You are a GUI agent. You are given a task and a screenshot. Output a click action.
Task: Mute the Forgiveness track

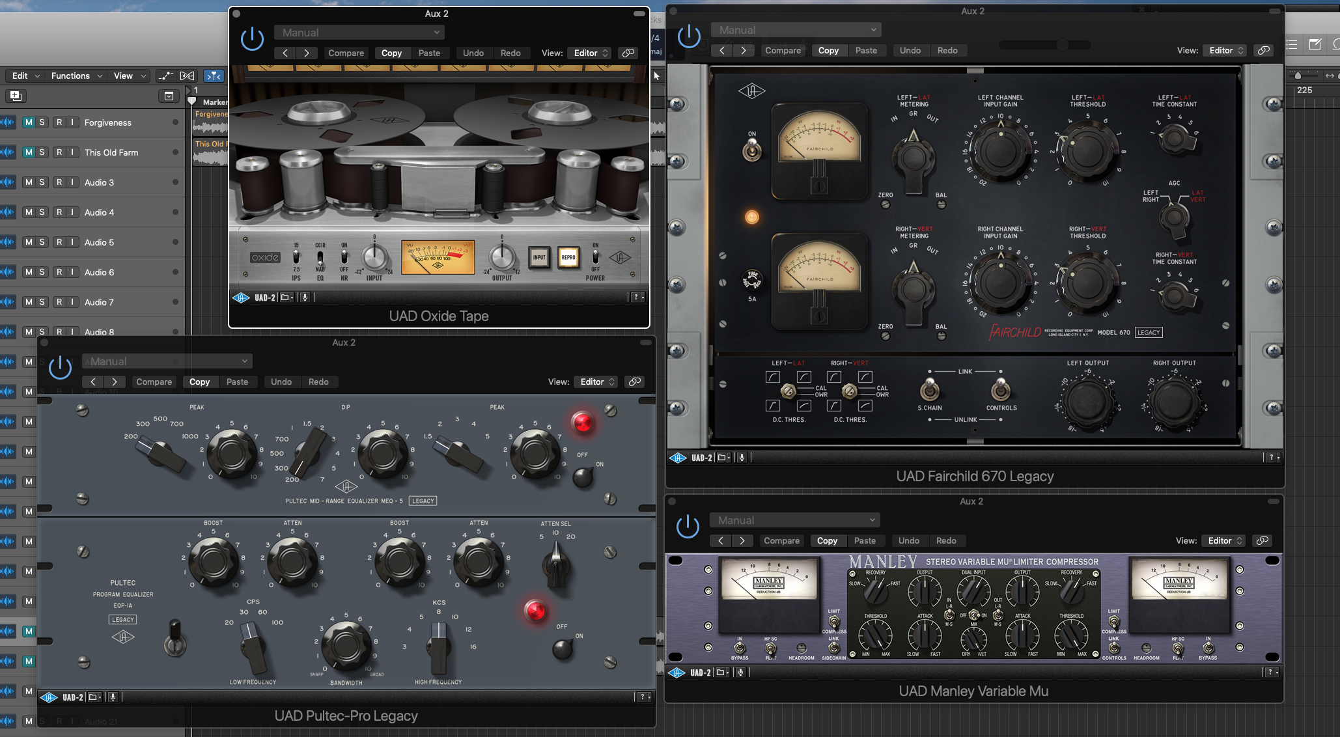click(29, 122)
